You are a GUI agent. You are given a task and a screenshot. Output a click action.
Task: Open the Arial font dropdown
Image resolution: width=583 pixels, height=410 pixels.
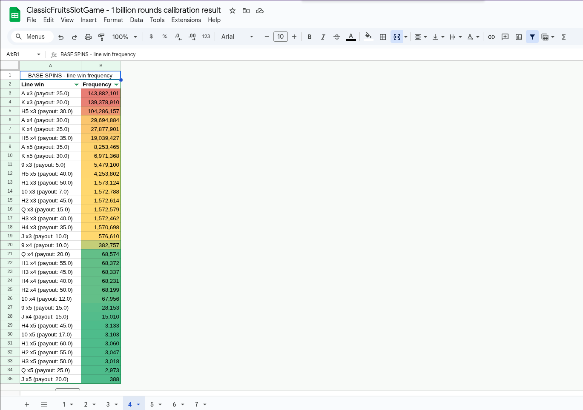pyautogui.click(x=237, y=37)
